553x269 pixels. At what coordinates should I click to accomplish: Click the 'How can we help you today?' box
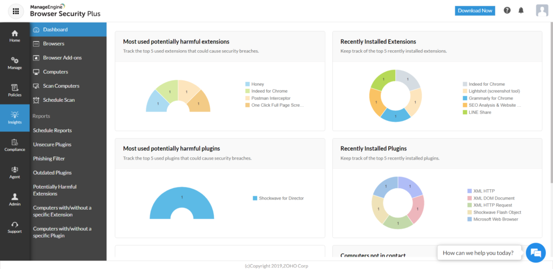pos(479,253)
